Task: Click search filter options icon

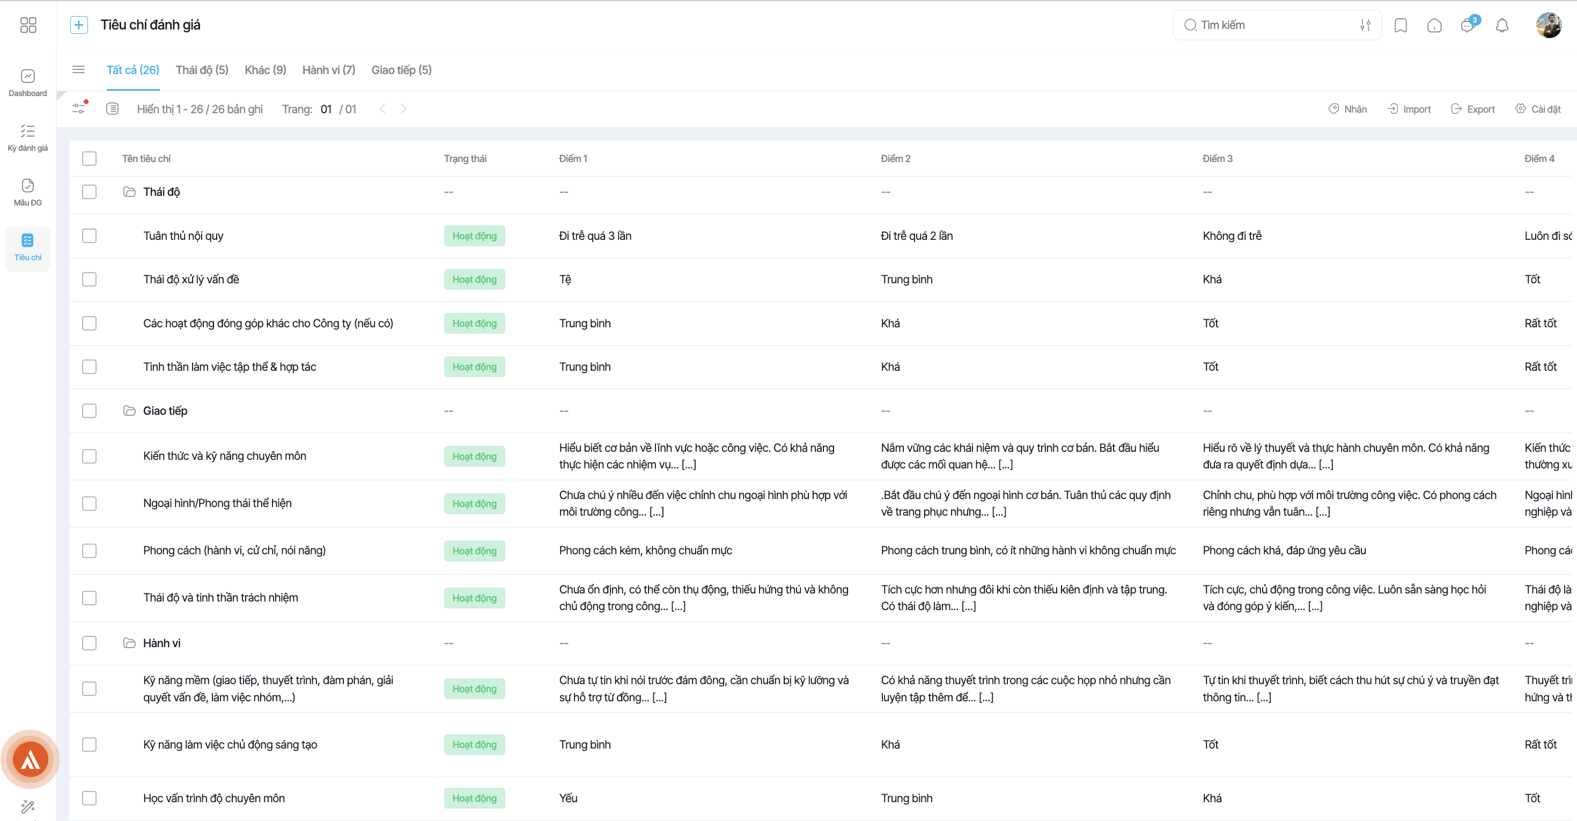Action: pos(1365,25)
